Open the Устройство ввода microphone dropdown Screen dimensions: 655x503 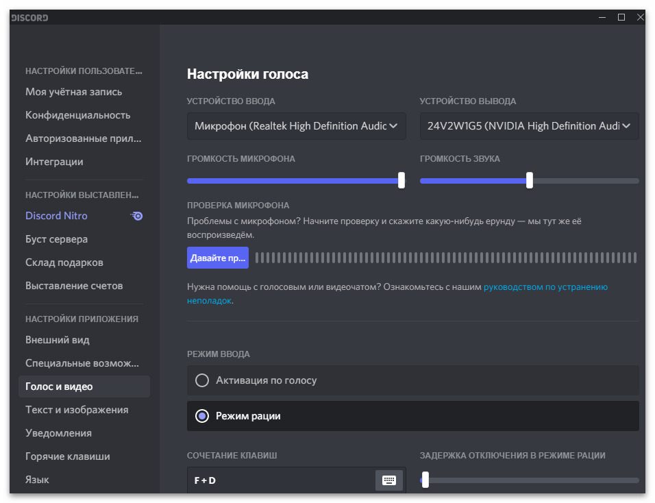[x=296, y=126]
